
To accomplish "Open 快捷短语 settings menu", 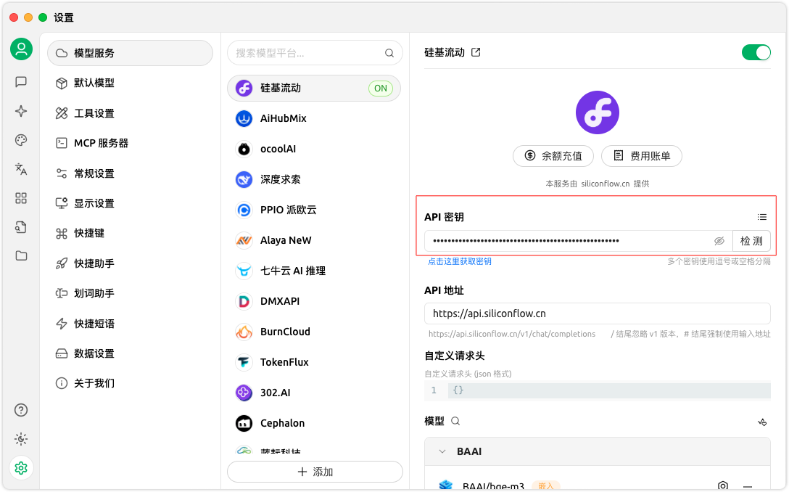I will click(130, 324).
